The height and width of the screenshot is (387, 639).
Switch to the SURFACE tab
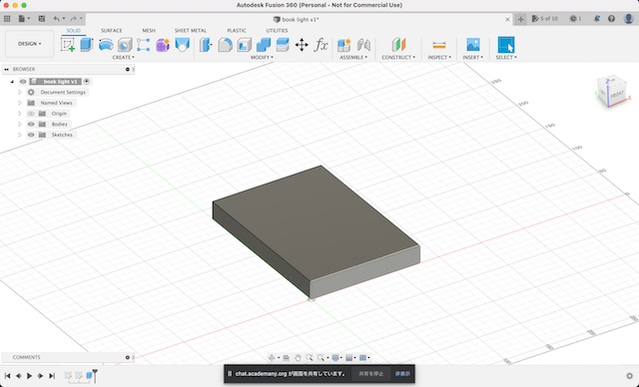pyautogui.click(x=112, y=31)
